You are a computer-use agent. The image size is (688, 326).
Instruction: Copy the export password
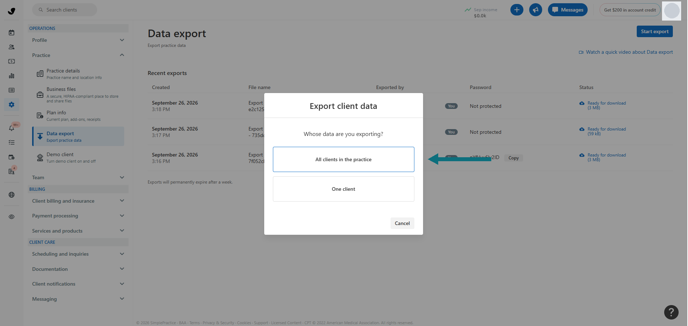click(x=513, y=158)
